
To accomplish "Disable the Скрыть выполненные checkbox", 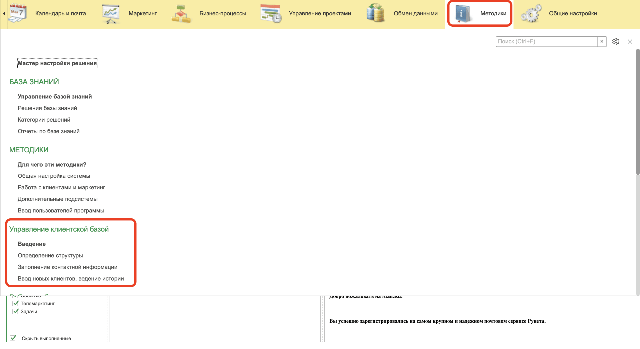I will point(13,338).
